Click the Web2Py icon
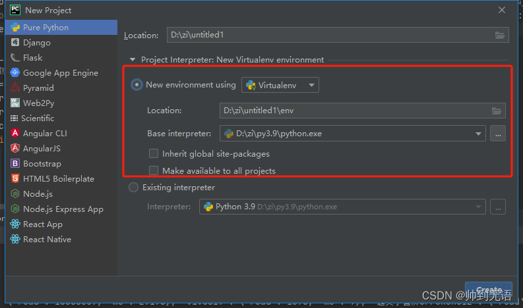This screenshot has width=523, height=308. 15,103
